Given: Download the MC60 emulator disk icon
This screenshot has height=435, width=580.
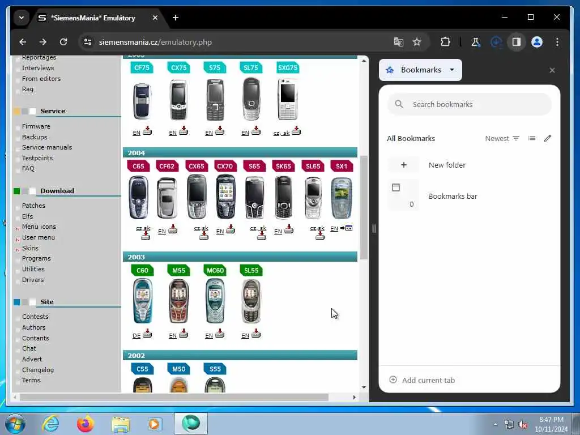Looking at the screenshot, I should pos(220,333).
